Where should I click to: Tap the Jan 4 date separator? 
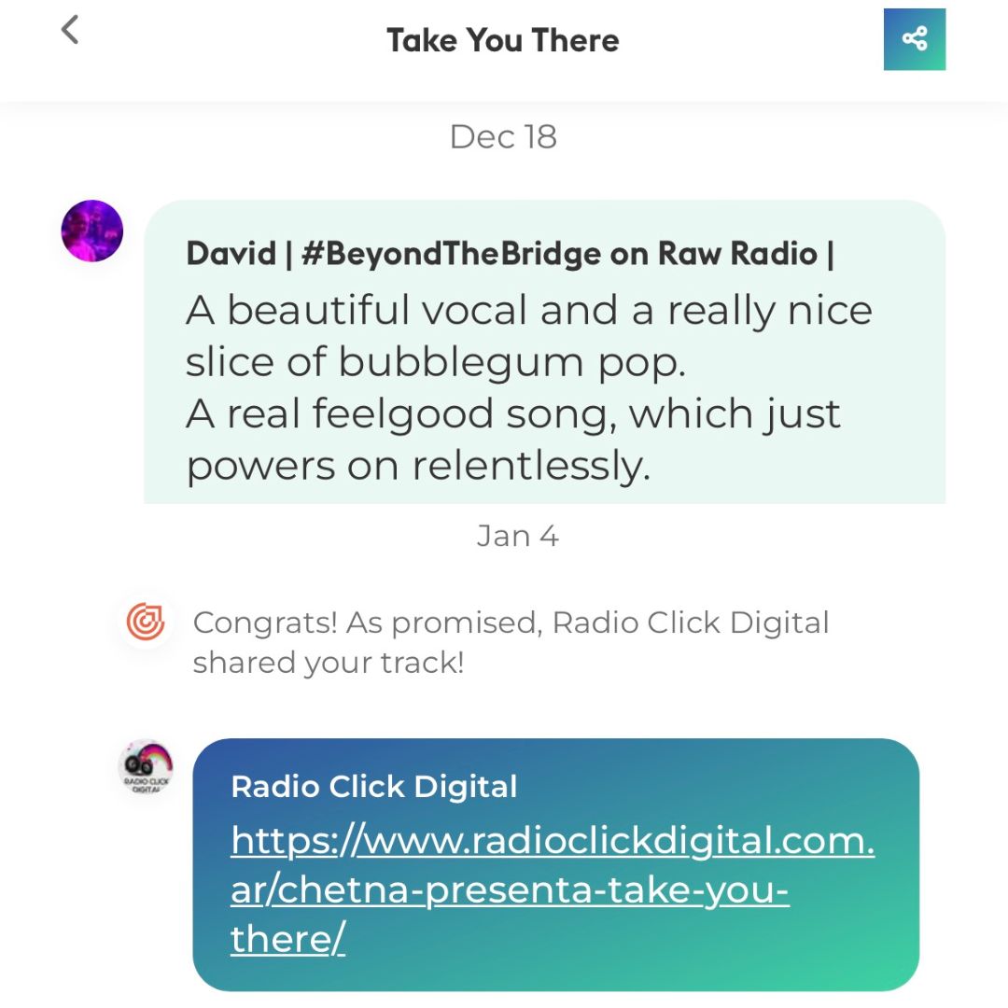(x=518, y=536)
